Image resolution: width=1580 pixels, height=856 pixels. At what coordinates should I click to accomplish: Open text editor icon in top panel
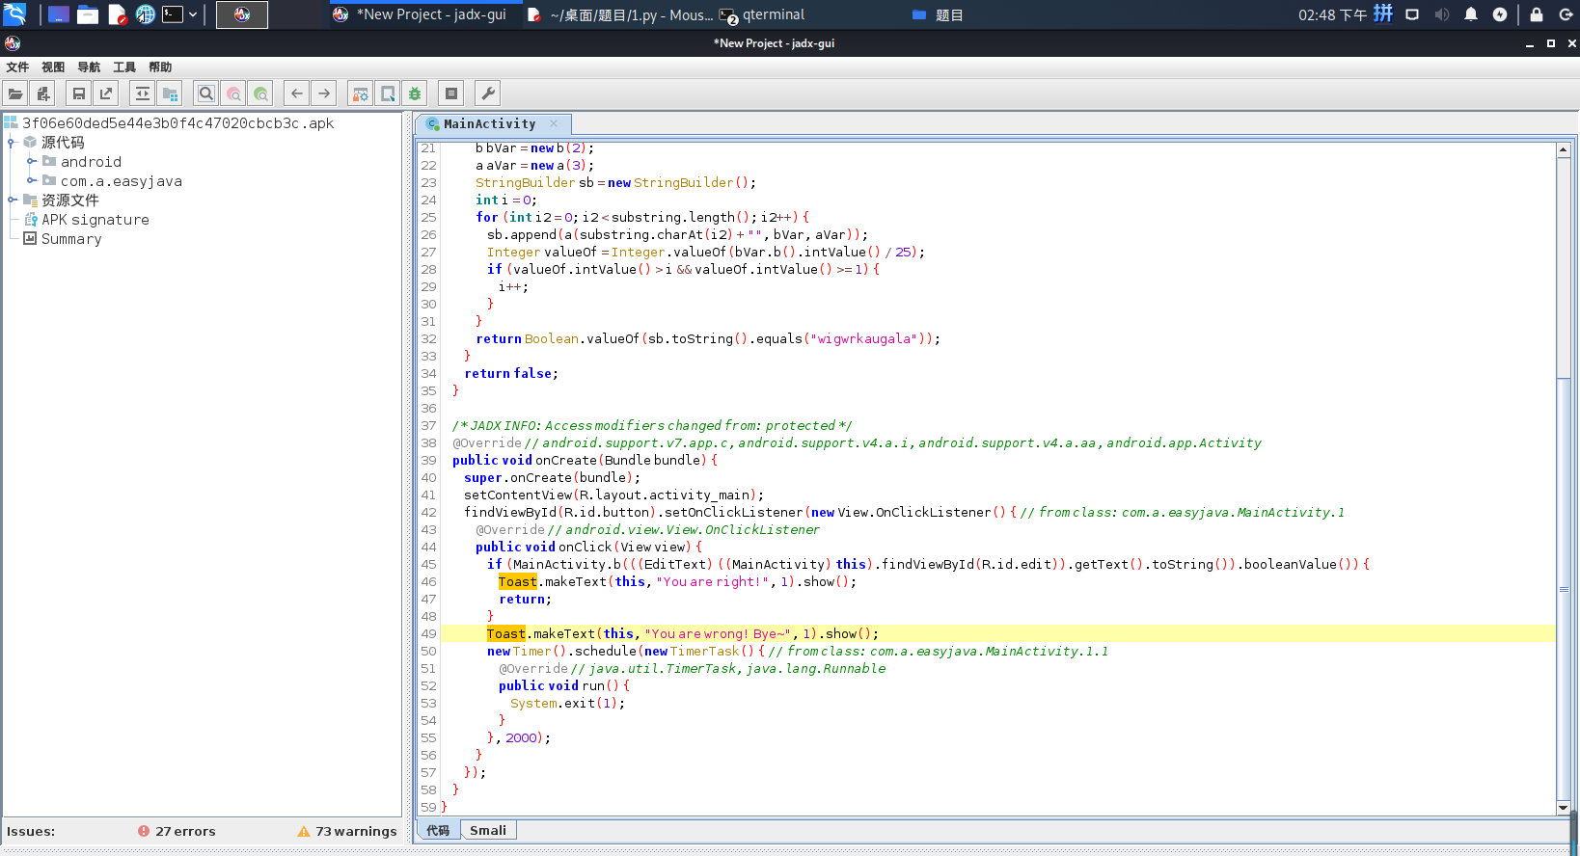pos(117,14)
